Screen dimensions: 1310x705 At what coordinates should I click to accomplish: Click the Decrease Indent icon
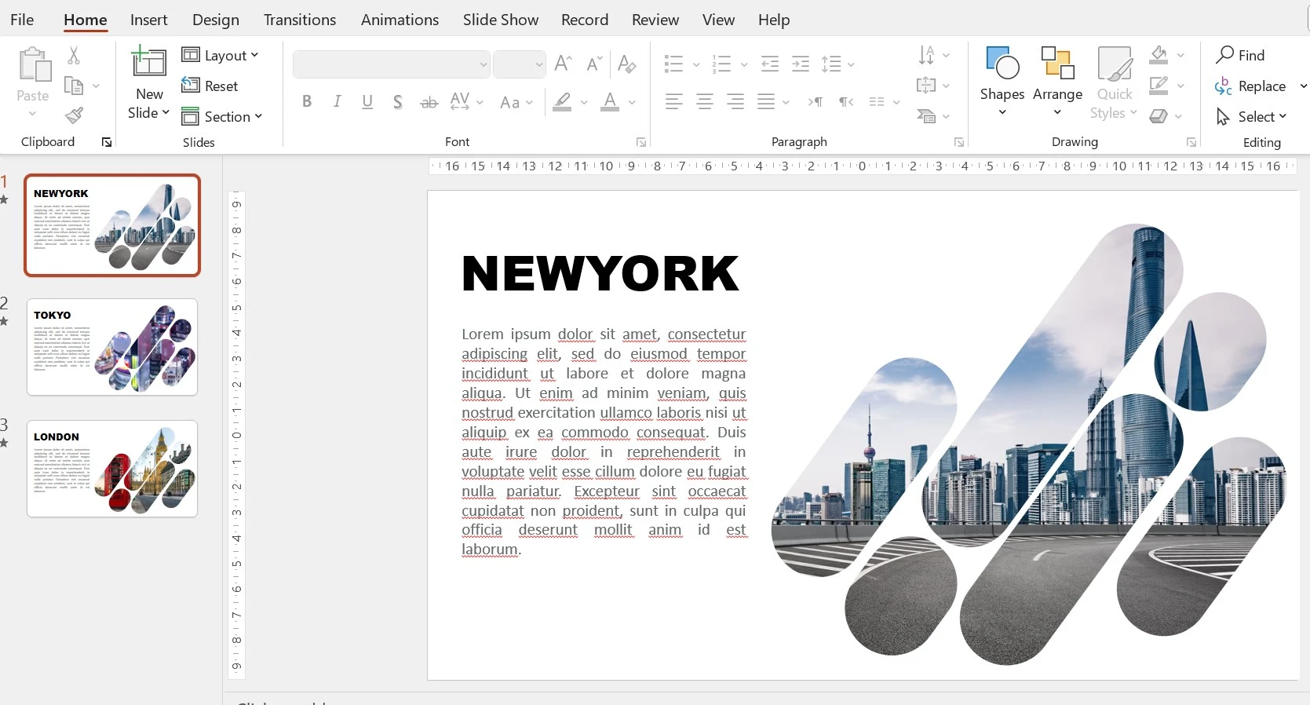[770, 64]
